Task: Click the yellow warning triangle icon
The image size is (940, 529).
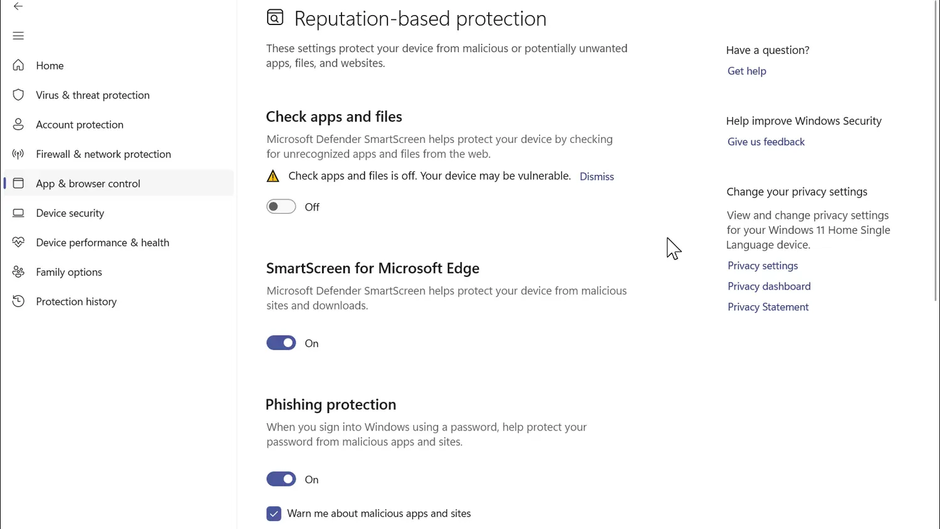Action: tap(273, 176)
